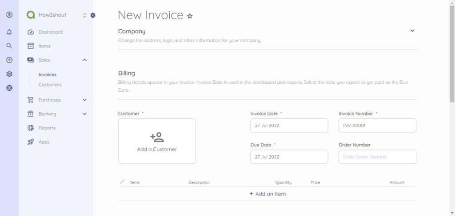Open the Reports page
Image resolution: width=455 pixels, height=216 pixels.
[47, 128]
